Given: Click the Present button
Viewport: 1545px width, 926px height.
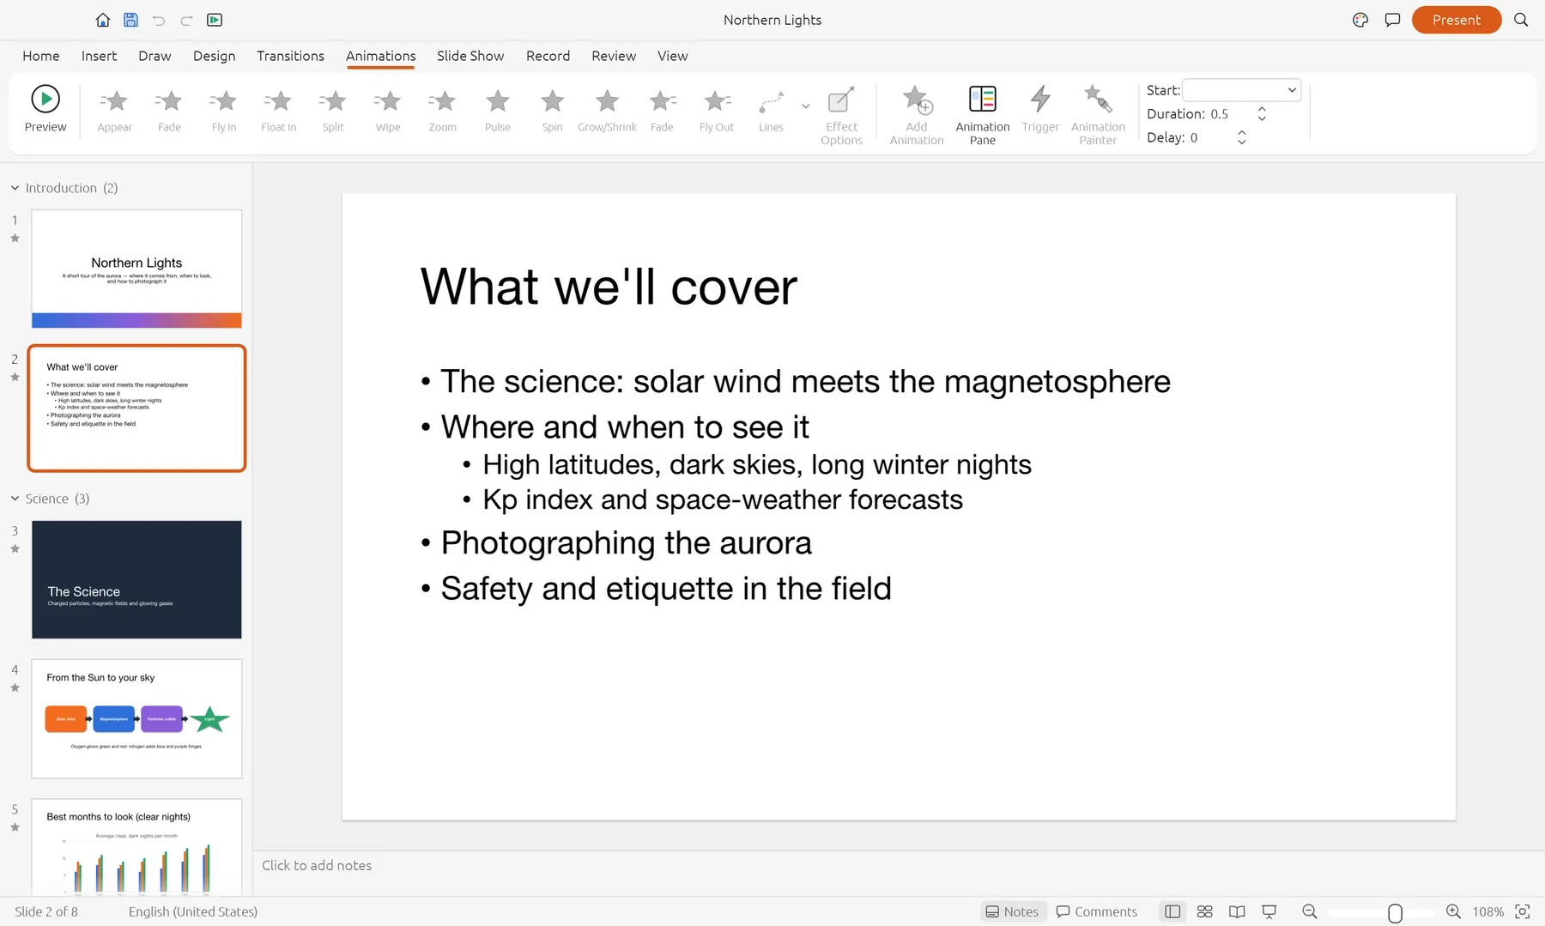Looking at the screenshot, I should click(1456, 20).
